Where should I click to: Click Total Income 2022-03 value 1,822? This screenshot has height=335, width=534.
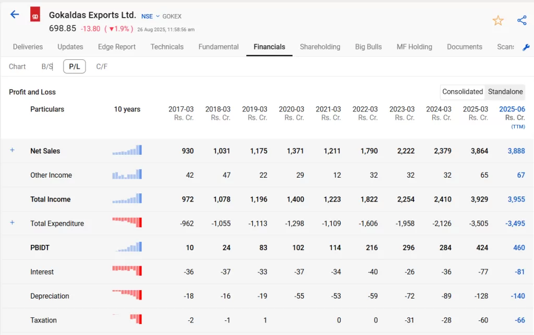click(369, 200)
